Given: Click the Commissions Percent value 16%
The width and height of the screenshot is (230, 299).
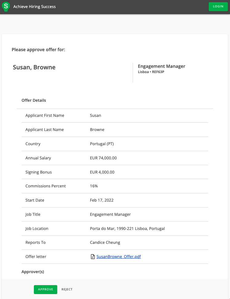Looking at the screenshot, I should [x=94, y=186].
